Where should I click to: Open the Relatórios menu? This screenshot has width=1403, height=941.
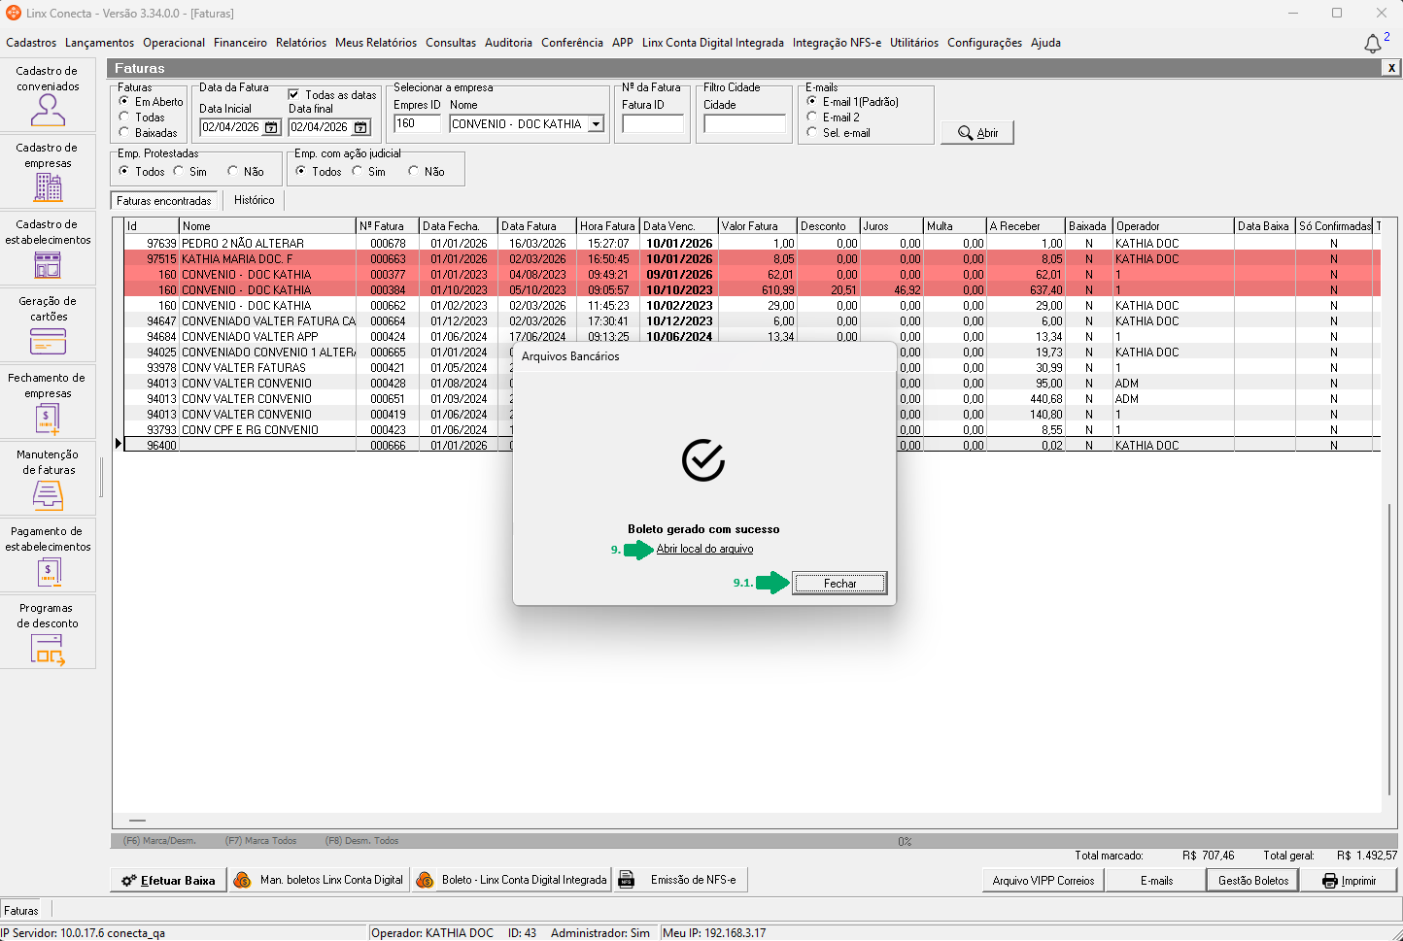click(301, 43)
